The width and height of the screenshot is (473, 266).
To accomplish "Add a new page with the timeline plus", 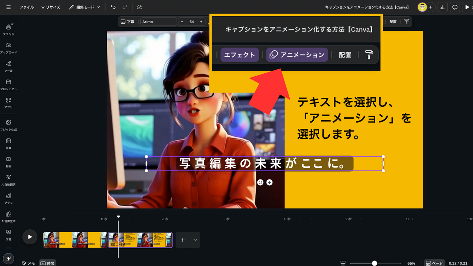I will [182, 240].
